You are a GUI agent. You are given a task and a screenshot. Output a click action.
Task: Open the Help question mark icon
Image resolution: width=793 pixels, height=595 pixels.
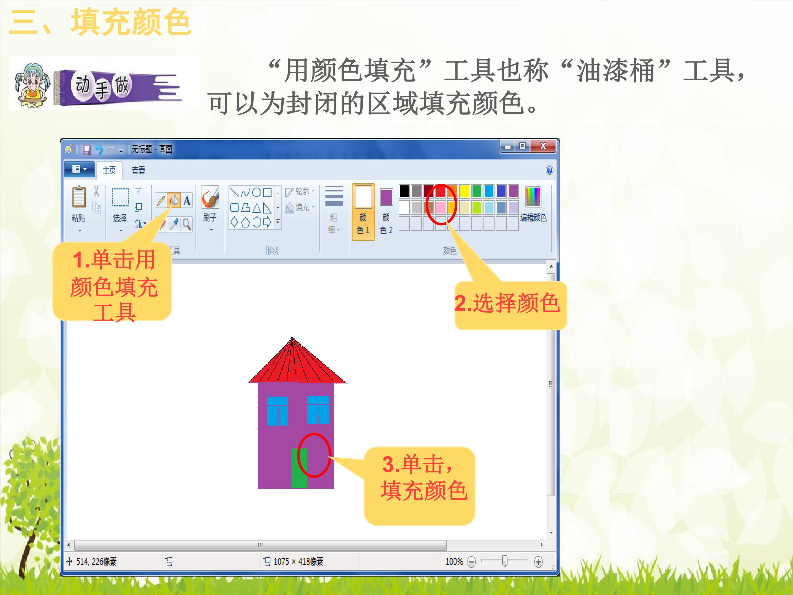(x=549, y=170)
